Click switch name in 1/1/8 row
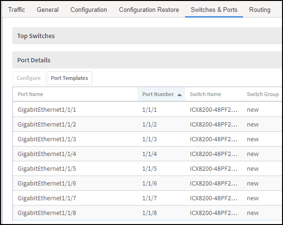This screenshot has height=225, width=283. pyautogui.click(x=214, y=213)
